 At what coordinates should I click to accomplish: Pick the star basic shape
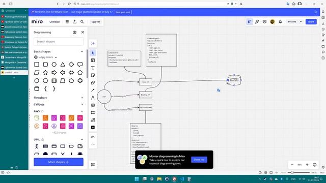[45, 72]
